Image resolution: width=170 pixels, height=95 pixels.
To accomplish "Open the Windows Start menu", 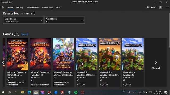I will point(3,92).
